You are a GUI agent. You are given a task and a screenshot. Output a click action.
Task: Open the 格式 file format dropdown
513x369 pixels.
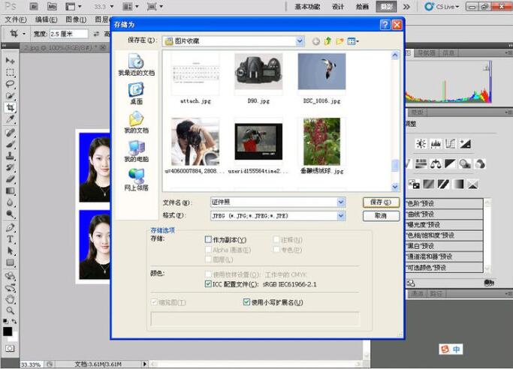pyautogui.click(x=341, y=216)
